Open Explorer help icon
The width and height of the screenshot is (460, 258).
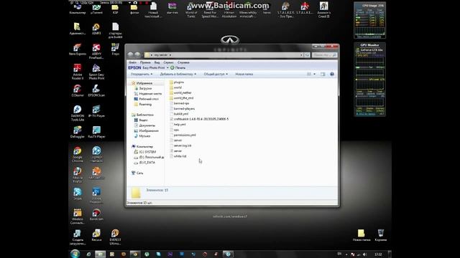point(332,74)
